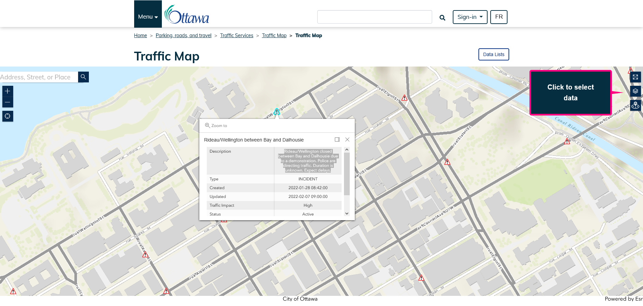Open the map layers list
This screenshot has height=306, width=643.
point(635,91)
